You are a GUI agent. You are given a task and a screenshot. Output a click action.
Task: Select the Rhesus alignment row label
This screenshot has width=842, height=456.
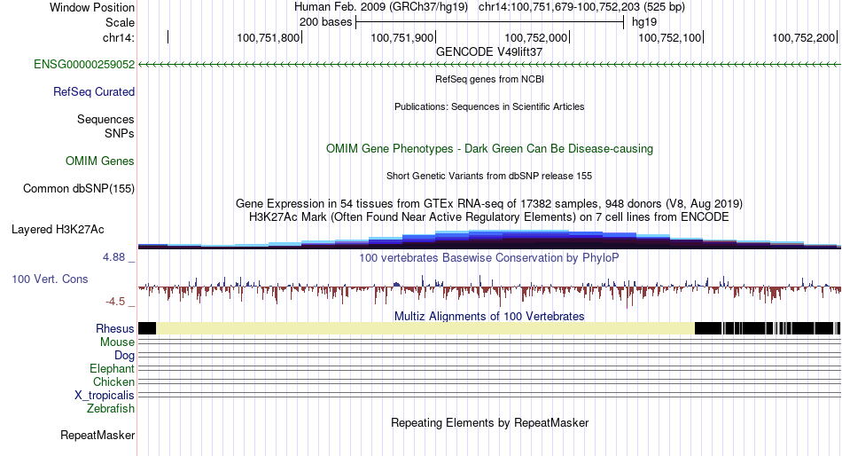click(115, 328)
